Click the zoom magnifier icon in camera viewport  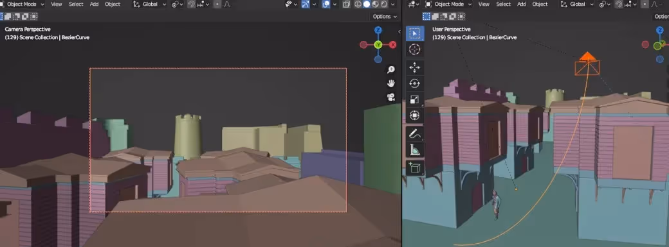pyautogui.click(x=391, y=70)
